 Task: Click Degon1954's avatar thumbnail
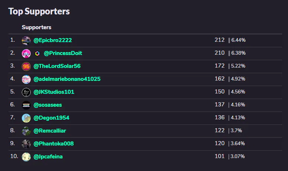tap(26, 118)
